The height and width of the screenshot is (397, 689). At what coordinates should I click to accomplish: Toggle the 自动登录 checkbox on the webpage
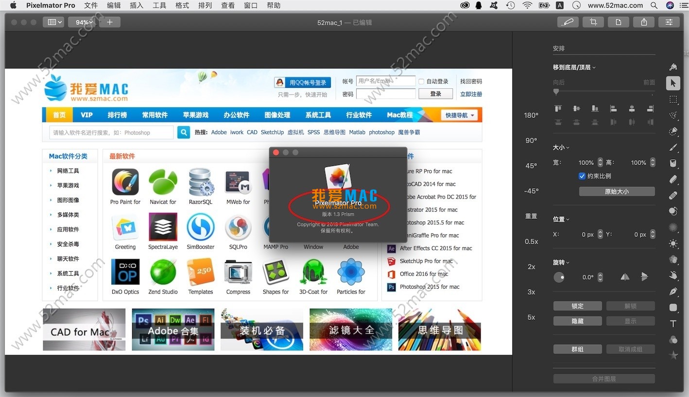pyautogui.click(x=421, y=82)
